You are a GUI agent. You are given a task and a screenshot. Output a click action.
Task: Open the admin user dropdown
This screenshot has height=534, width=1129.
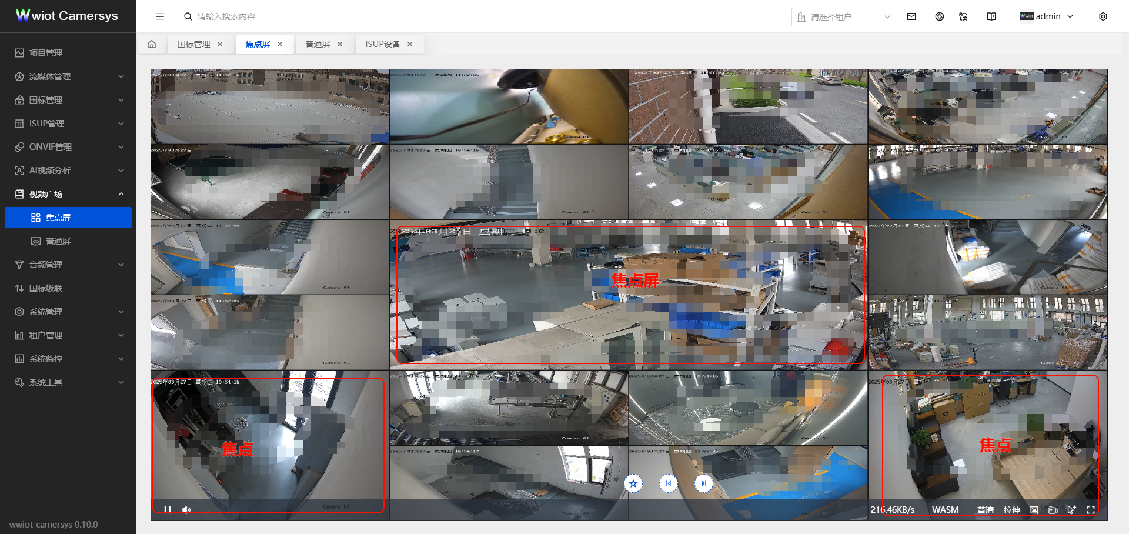click(1047, 16)
